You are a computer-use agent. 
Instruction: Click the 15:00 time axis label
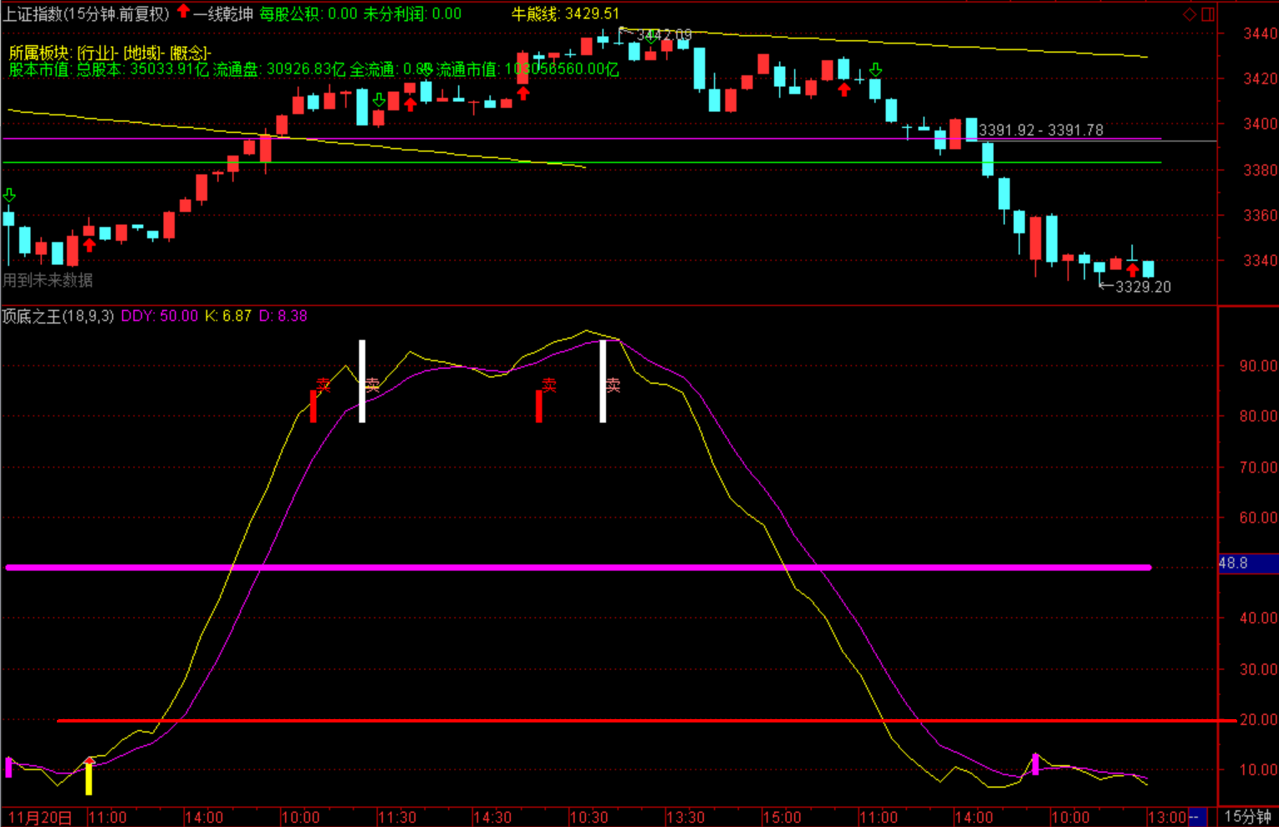782,817
